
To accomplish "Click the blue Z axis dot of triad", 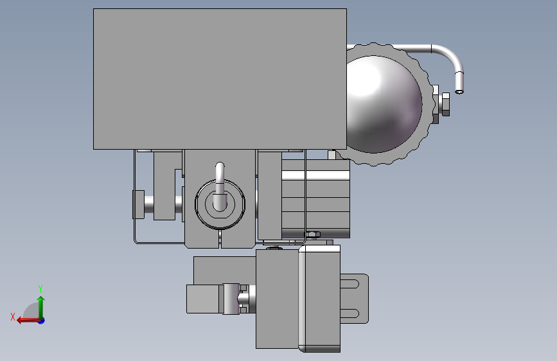I will (42, 321).
